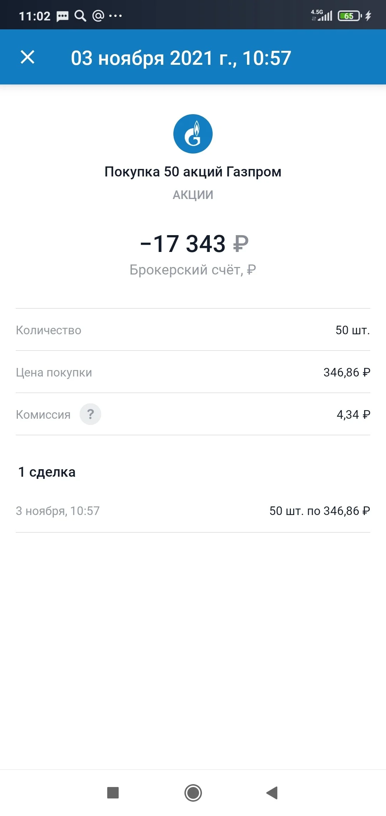Screen dimensions: 386x816
Task: Tap the search magnifier status bar icon
Action: point(80,16)
